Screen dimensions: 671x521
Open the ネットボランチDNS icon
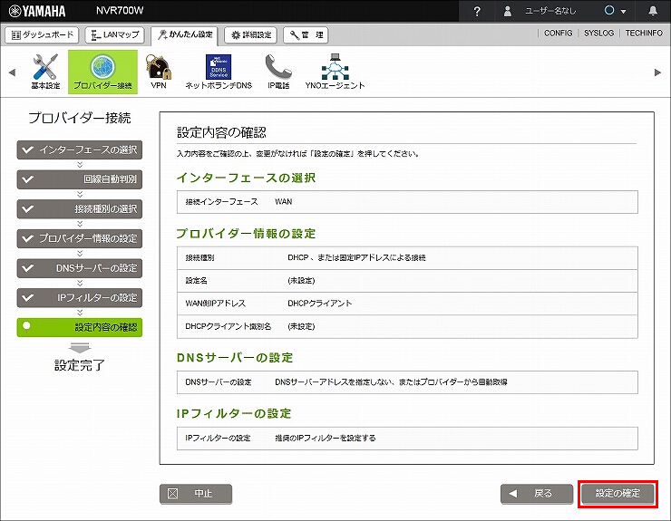click(x=219, y=72)
